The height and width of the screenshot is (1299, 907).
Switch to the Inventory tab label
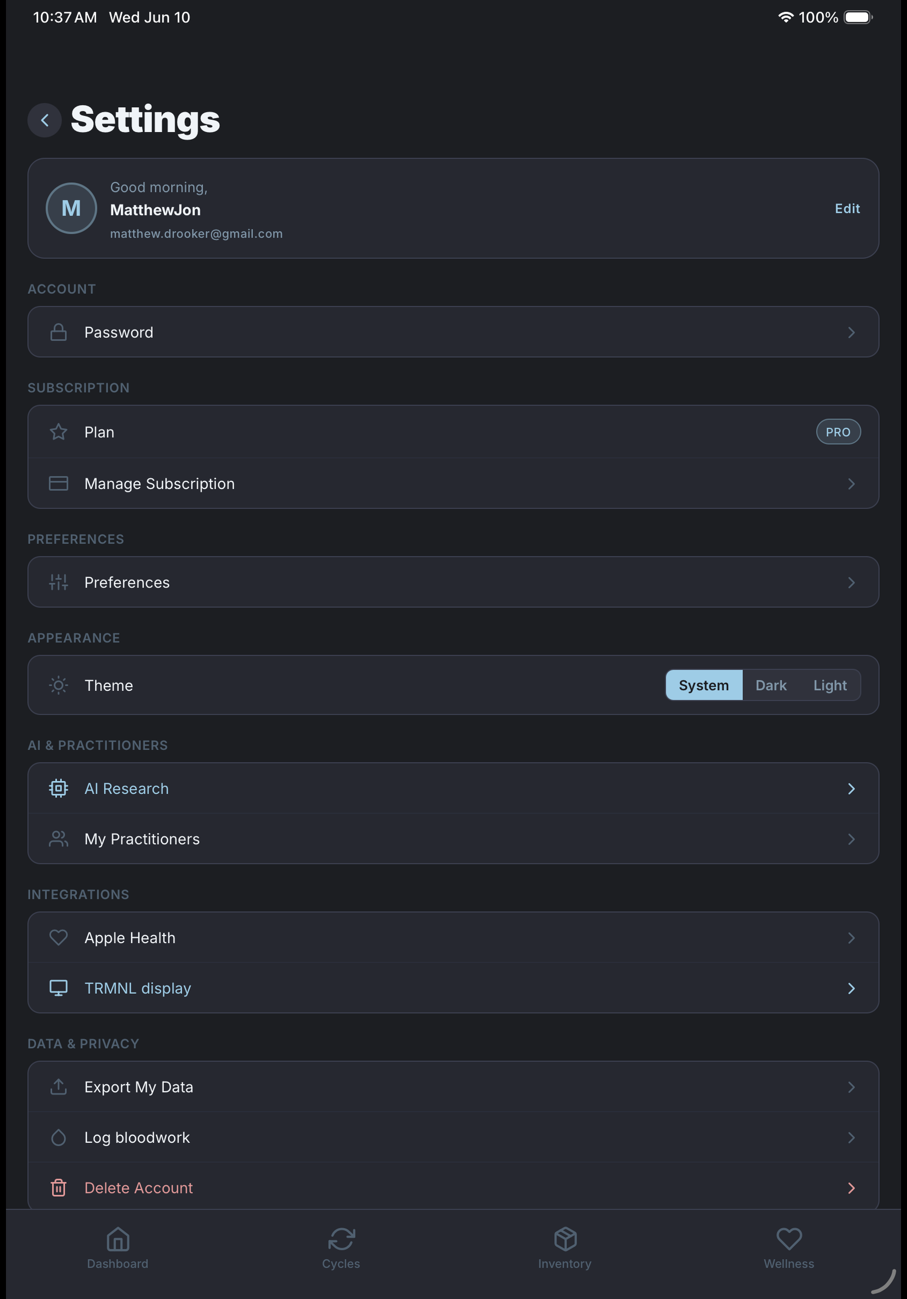pos(565,1263)
